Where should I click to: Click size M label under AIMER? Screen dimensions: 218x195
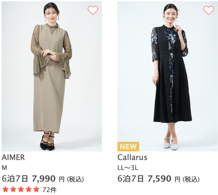pyautogui.click(x=4, y=168)
